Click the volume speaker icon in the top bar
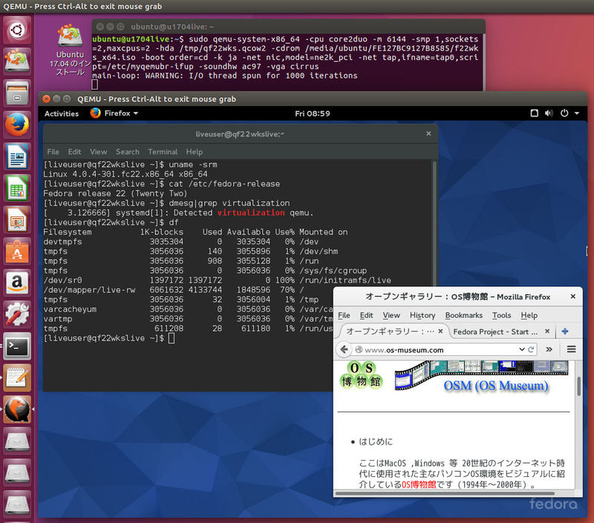The width and height of the screenshot is (594, 523). [x=549, y=114]
